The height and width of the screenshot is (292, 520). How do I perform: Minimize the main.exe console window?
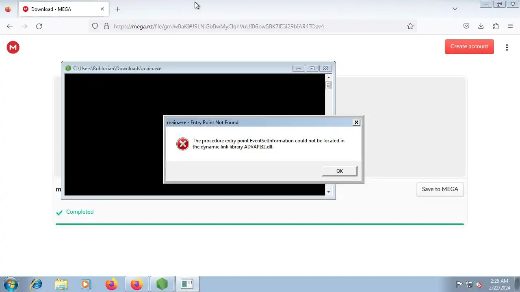click(299, 69)
